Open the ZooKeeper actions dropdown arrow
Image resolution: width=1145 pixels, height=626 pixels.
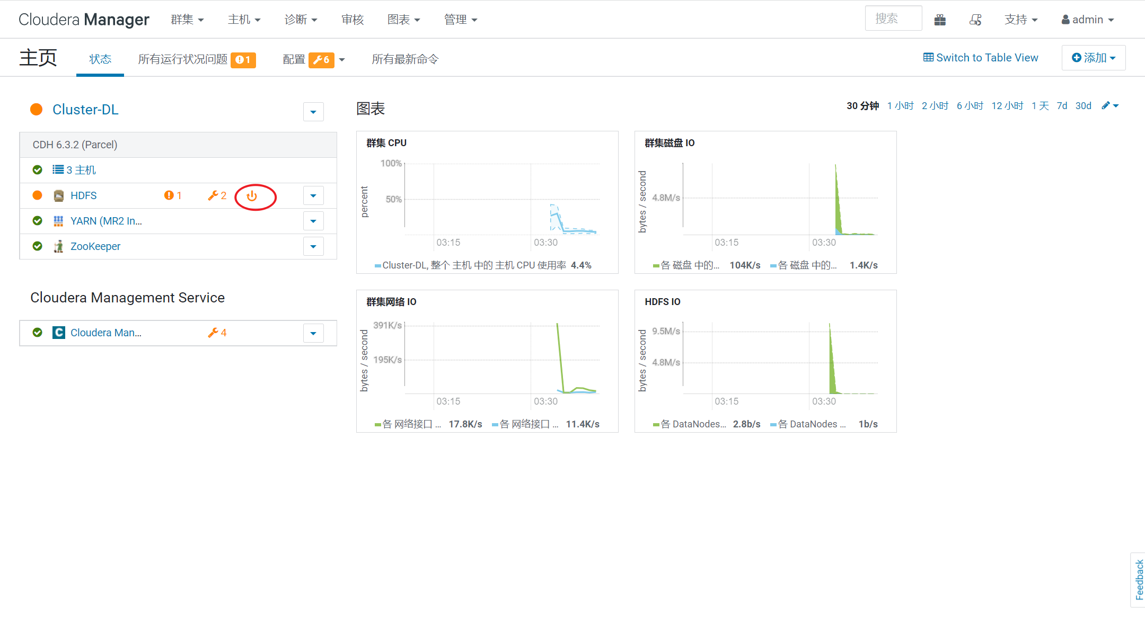[x=313, y=246]
